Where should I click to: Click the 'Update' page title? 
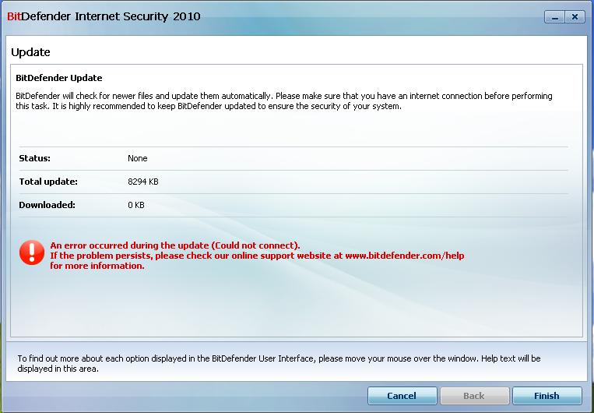30,52
